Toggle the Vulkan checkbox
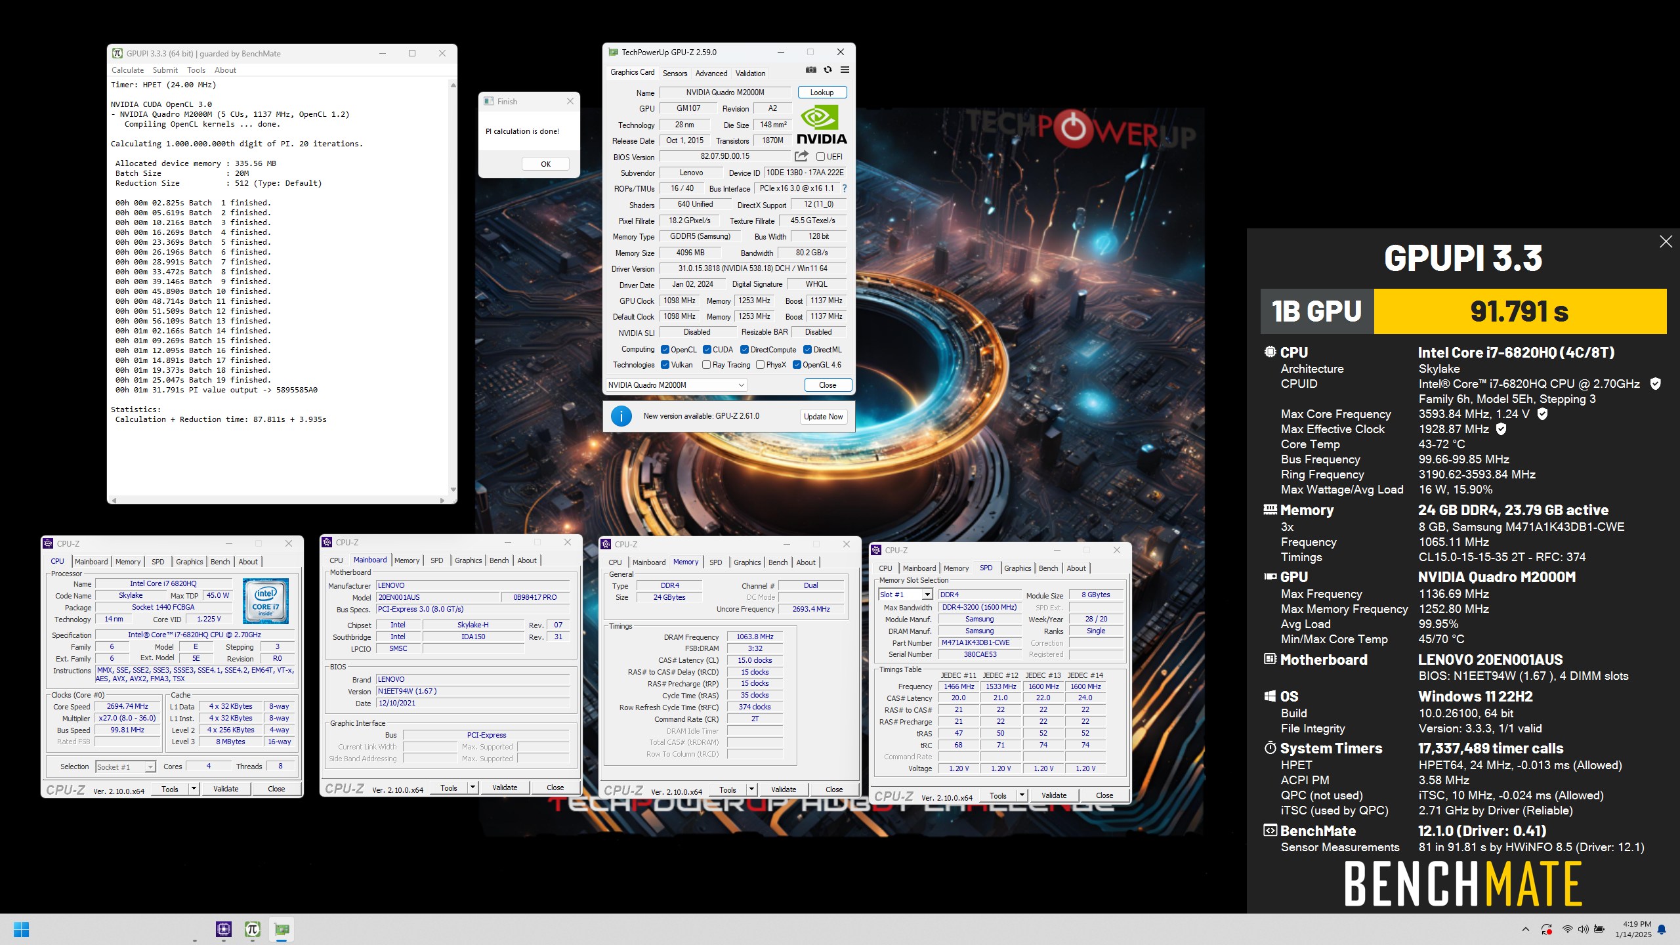The image size is (1680, 945). [665, 365]
